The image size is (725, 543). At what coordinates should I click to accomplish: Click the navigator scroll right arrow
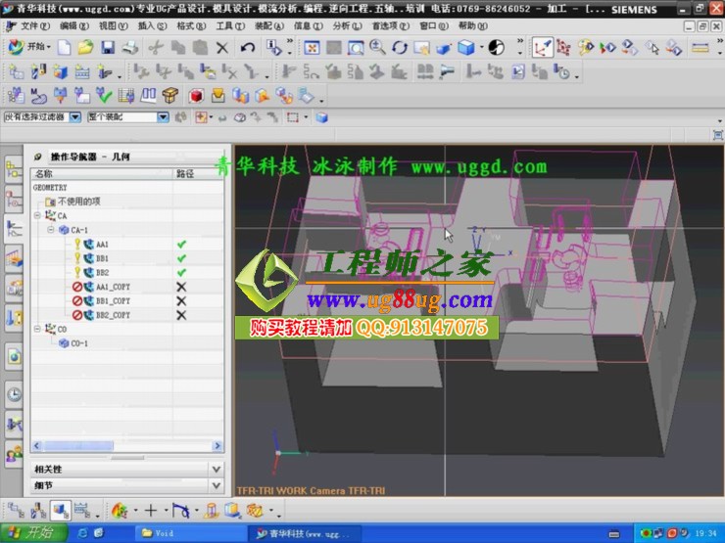coord(217,445)
